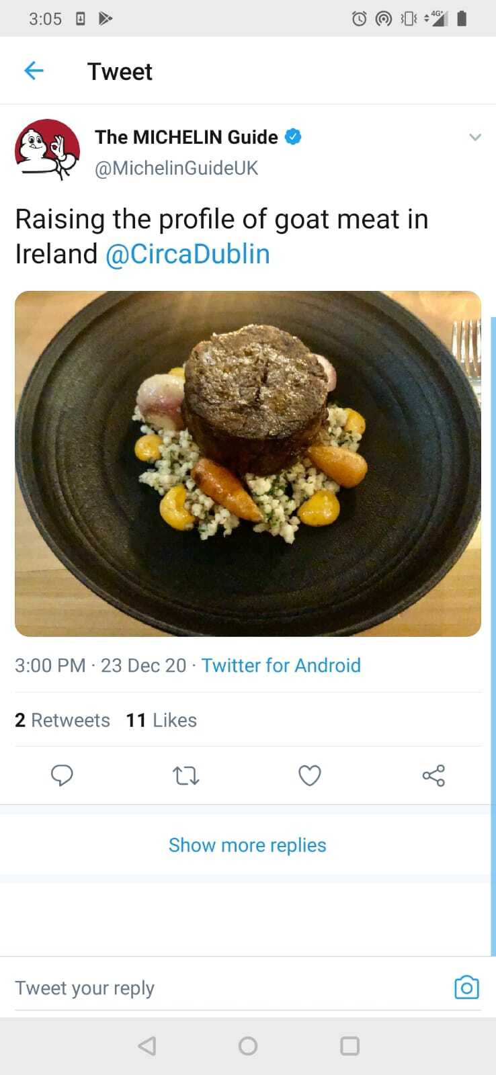
Task: Focus the Tweet your reply field
Action: [222, 988]
